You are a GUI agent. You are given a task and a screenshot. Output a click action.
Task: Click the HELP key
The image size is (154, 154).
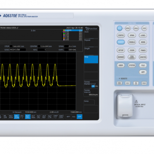coord(128,83)
